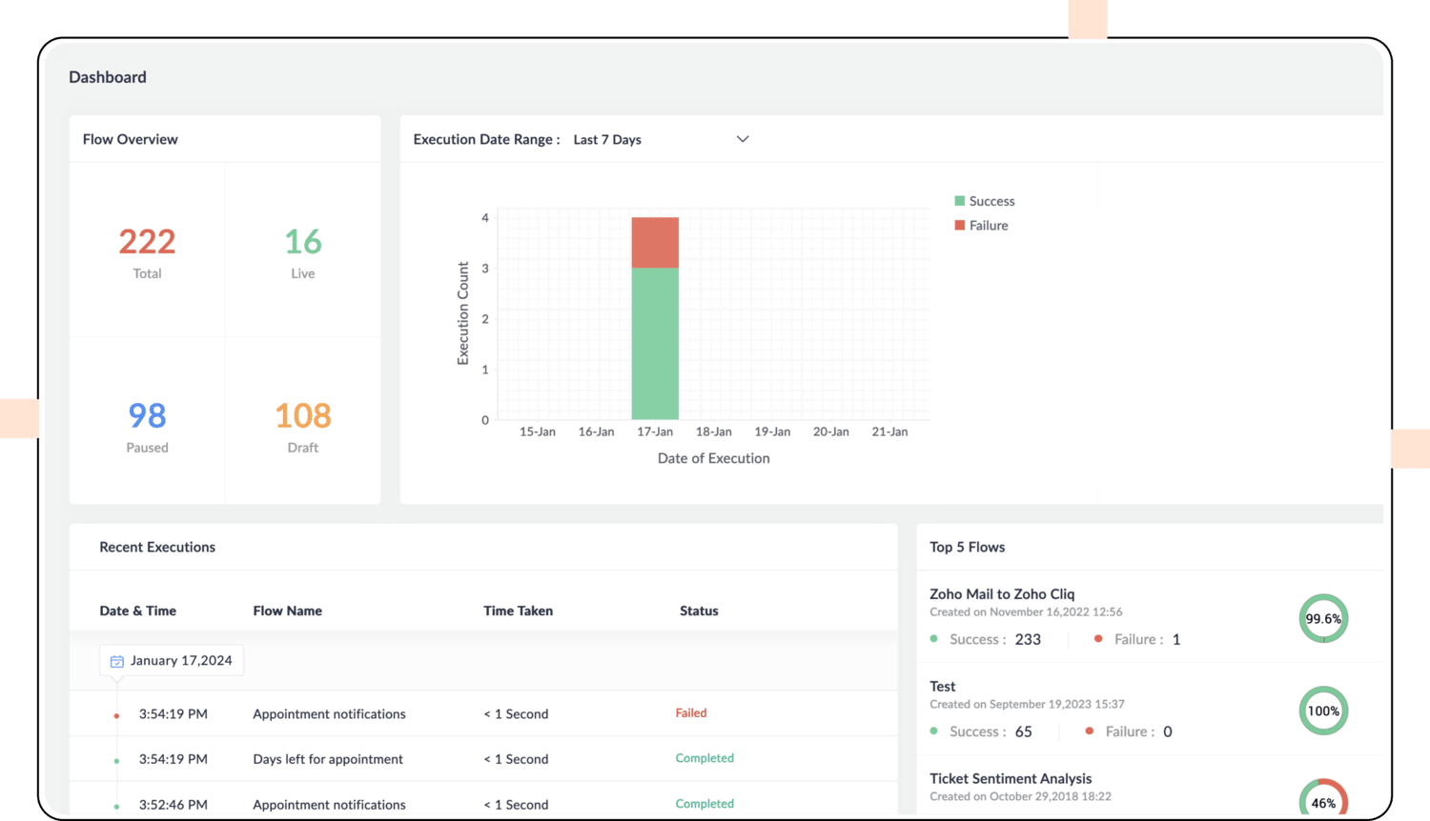Click the calendar icon beside January 17,2024
Viewport: 1430px width, 821px height.
pos(117,661)
